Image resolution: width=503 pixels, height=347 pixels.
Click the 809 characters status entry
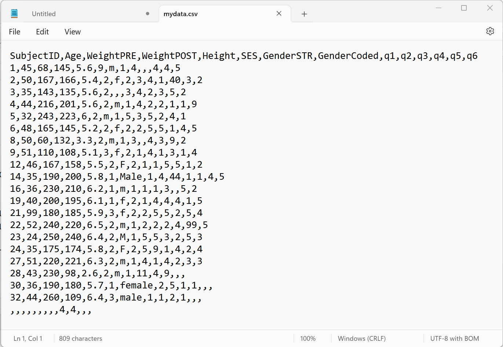(81, 339)
